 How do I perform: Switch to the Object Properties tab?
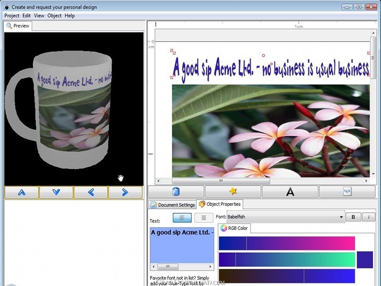click(220, 204)
